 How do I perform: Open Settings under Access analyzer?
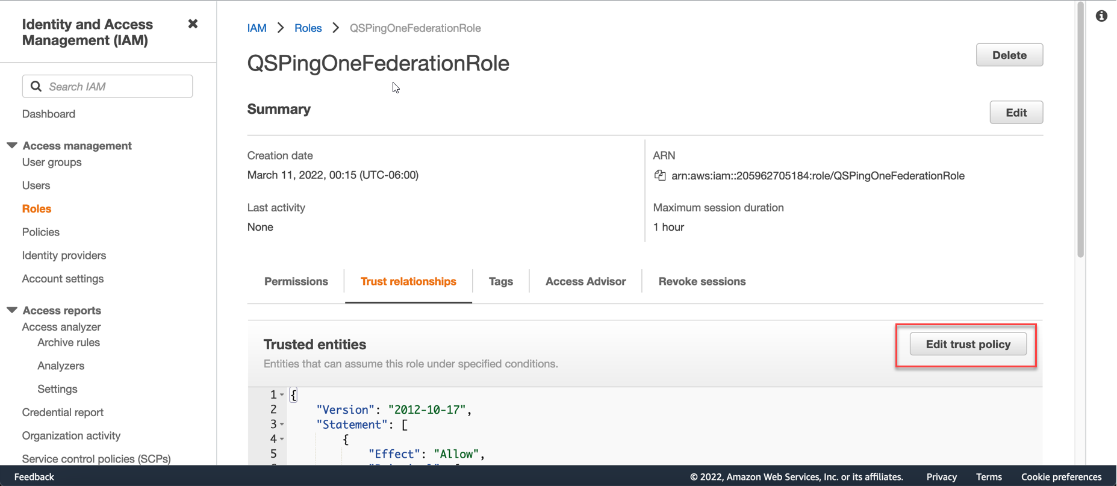point(57,389)
